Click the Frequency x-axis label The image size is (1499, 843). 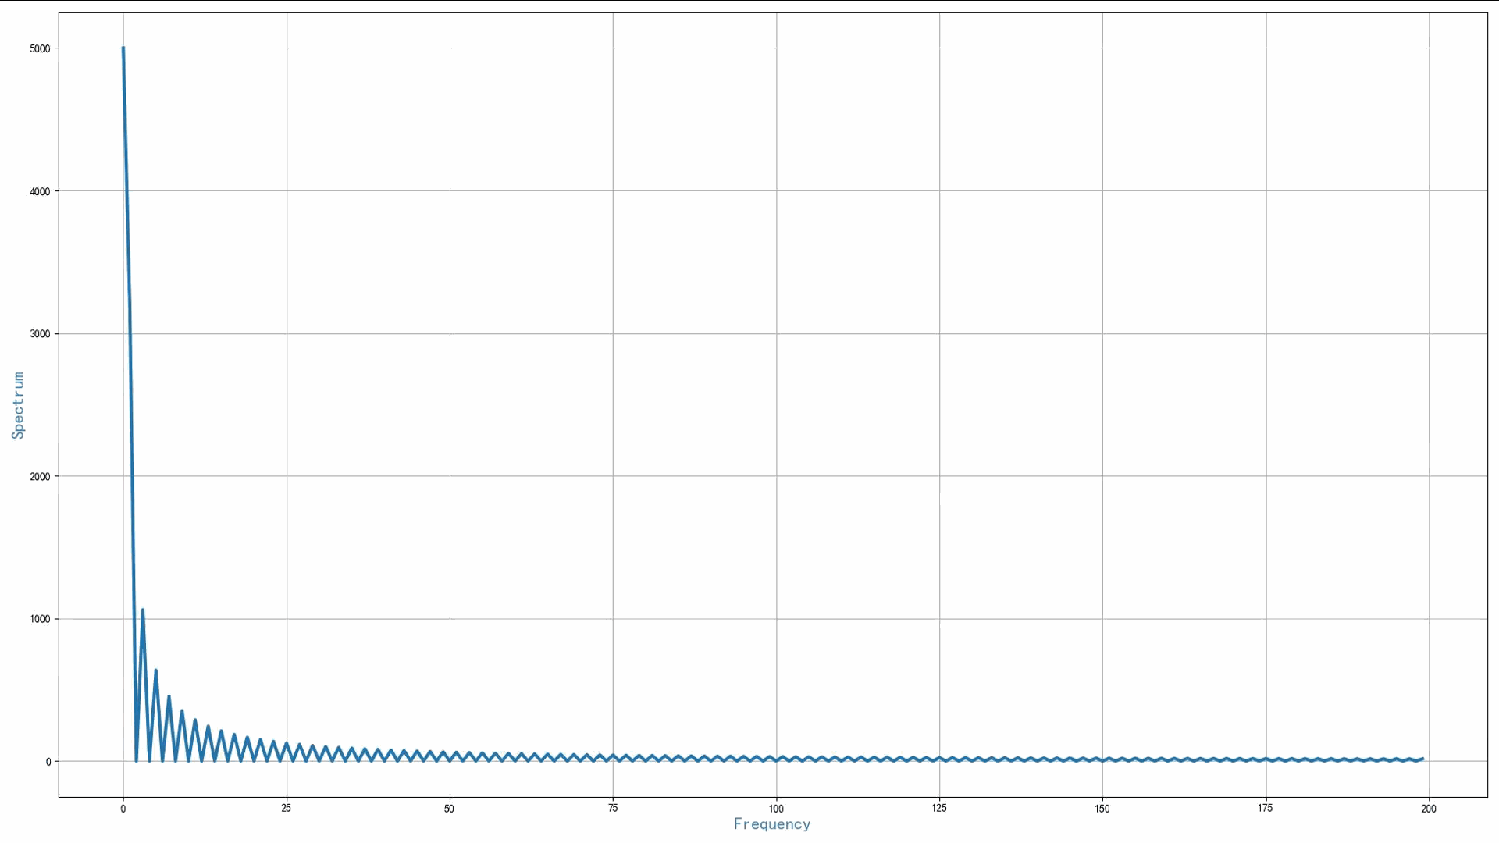click(771, 824)
